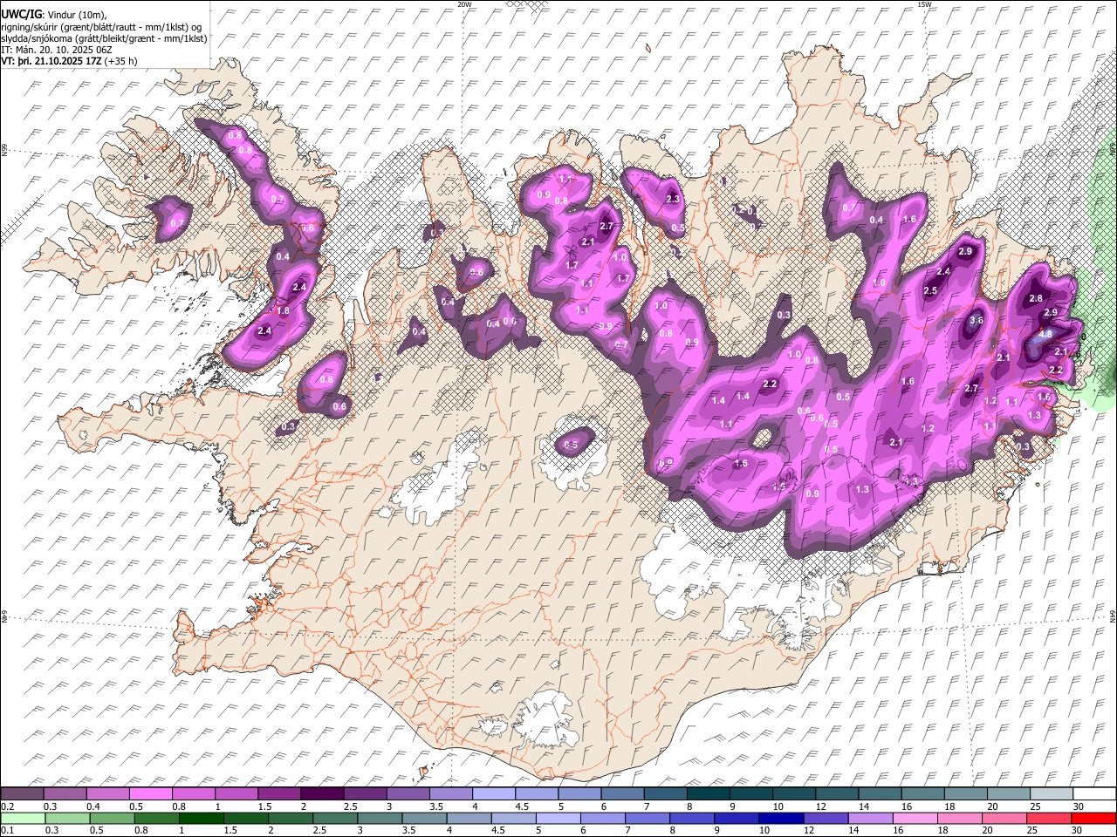The width and height of the screenshot is (1117, 837).
Task: Click the pale green 0.1 swatch in lower legend row
Action: click(x=23, y=818)
